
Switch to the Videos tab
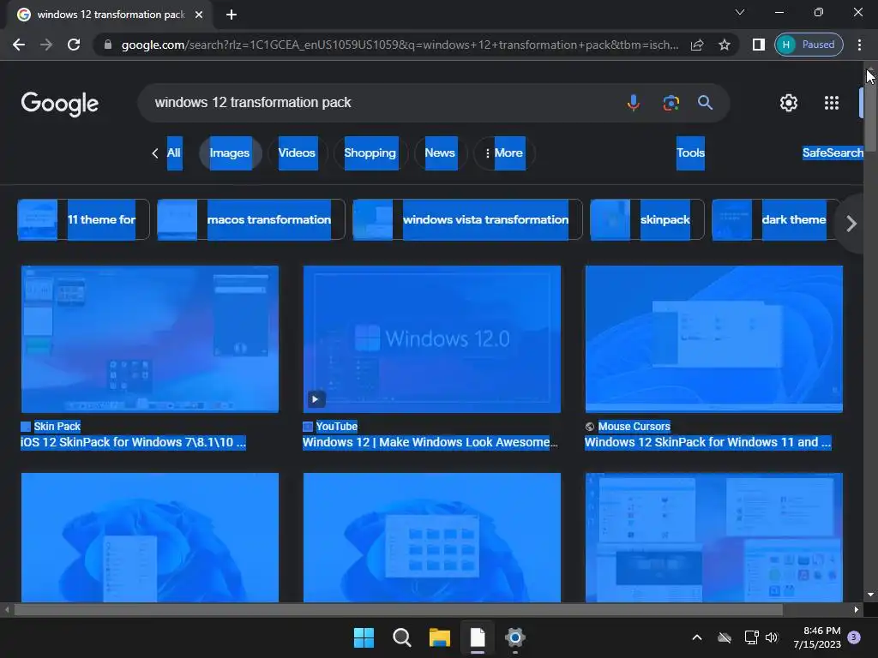click(x=297, y=153)
